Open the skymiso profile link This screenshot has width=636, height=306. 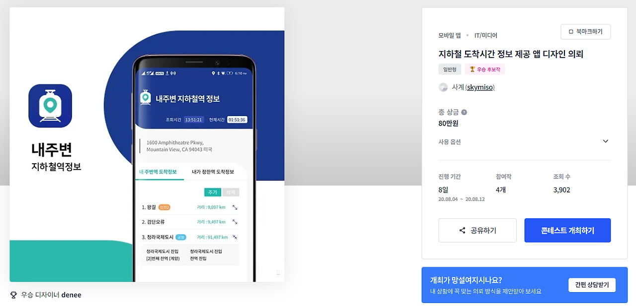pyautogui.click(x=480, y=87)
